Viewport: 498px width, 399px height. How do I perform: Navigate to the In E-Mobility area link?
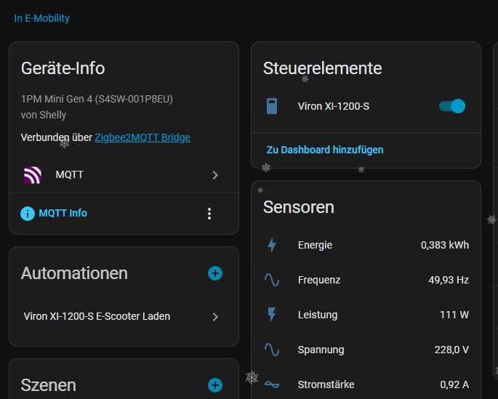pyautogui.click(x=42, y=18)
